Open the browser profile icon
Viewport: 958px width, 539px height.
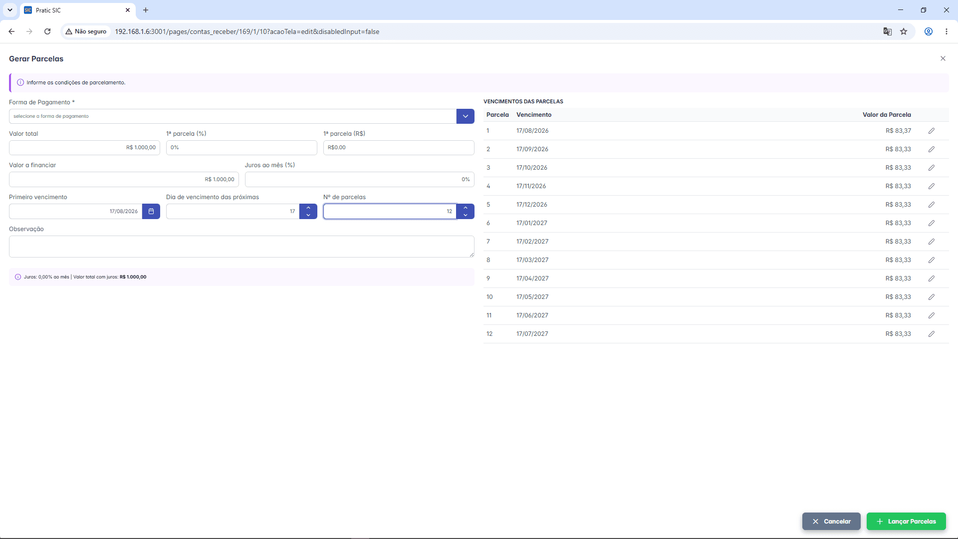pyautogui.click(x=929, y=31)
